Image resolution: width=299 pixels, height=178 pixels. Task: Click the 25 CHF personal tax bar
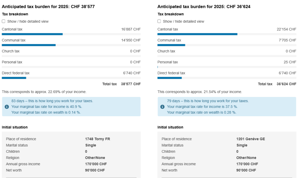158,67
